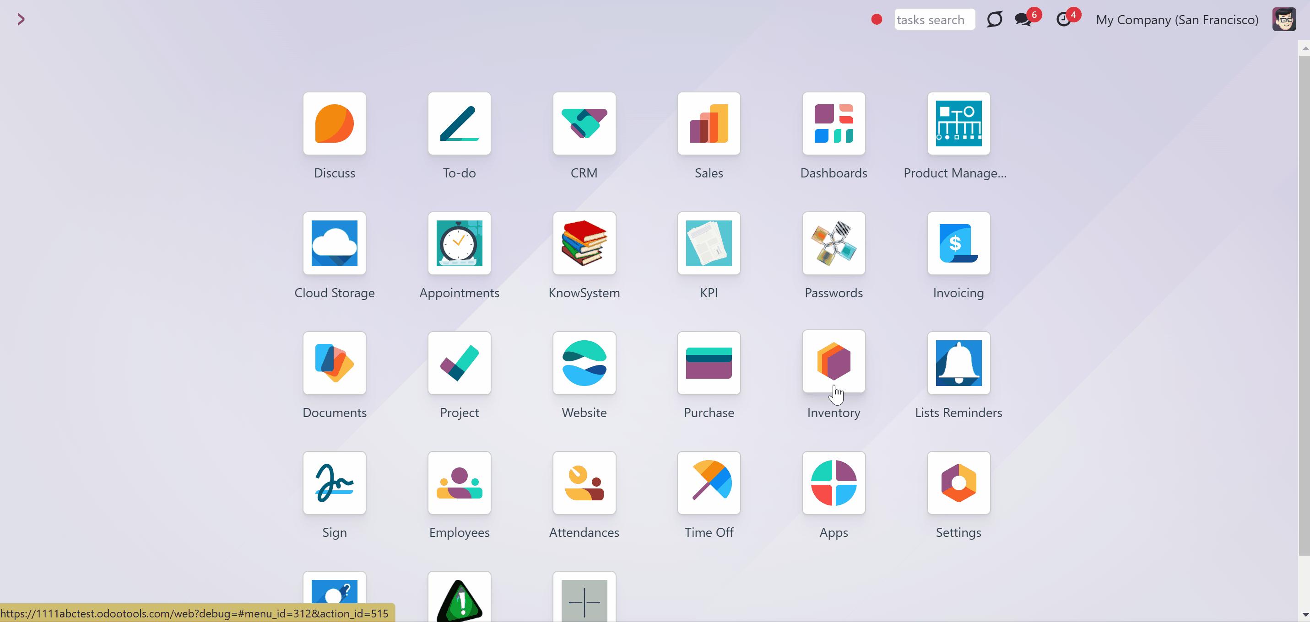
Task: Open the Inventory app
Action: [834, 361]
